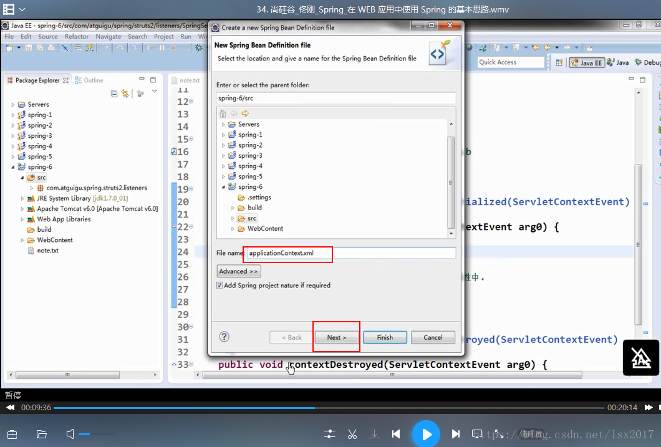Switch to Java perspective

point(618,62)
